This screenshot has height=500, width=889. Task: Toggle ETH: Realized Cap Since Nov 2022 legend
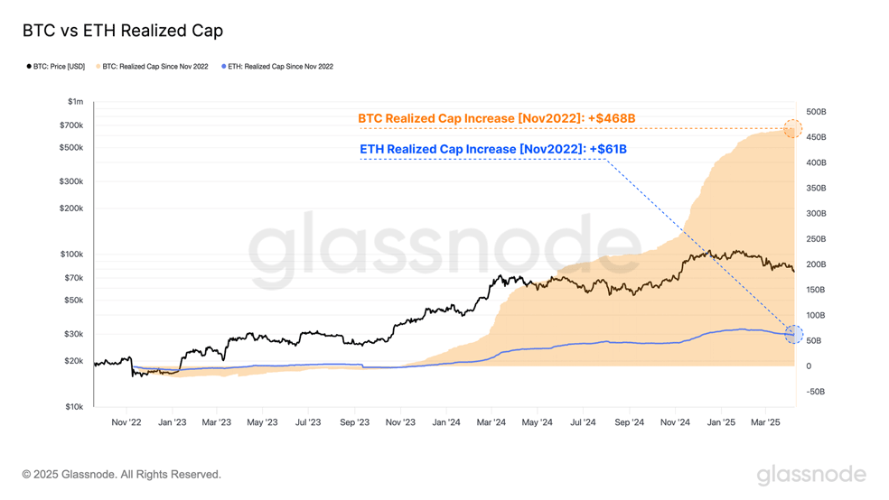277,66
